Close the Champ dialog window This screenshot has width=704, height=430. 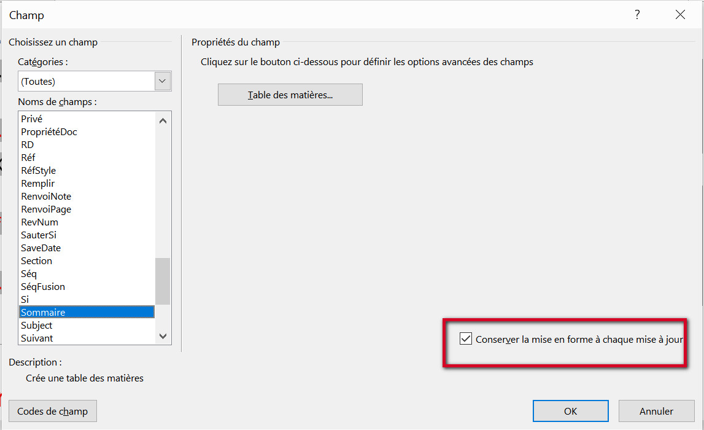coord(680,15)
